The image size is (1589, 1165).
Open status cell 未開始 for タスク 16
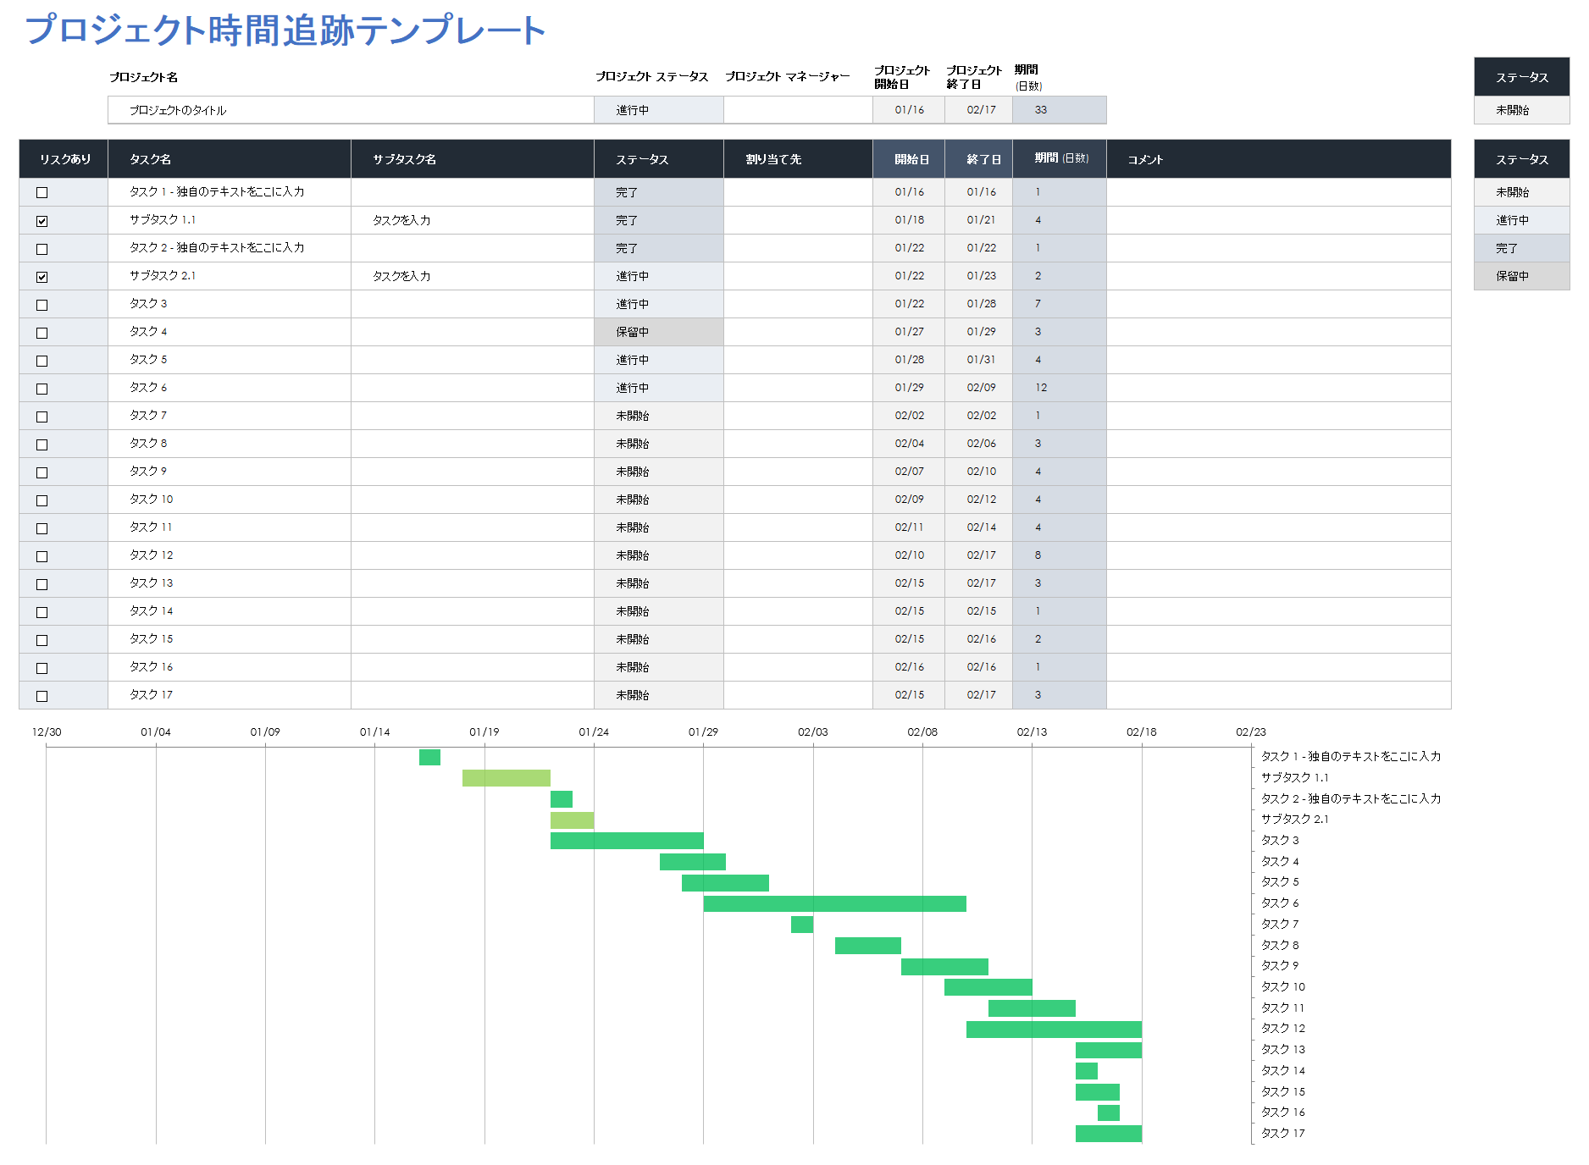pyautogui.click(x=658, y=667)
